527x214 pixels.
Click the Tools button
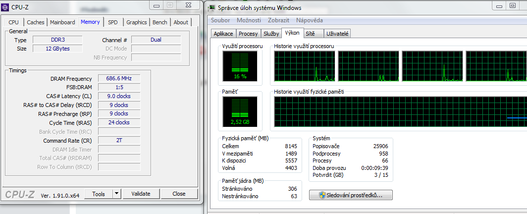[x=99, y=194]
